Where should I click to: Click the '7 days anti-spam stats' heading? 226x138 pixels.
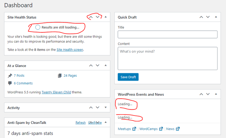click(30, 133)
